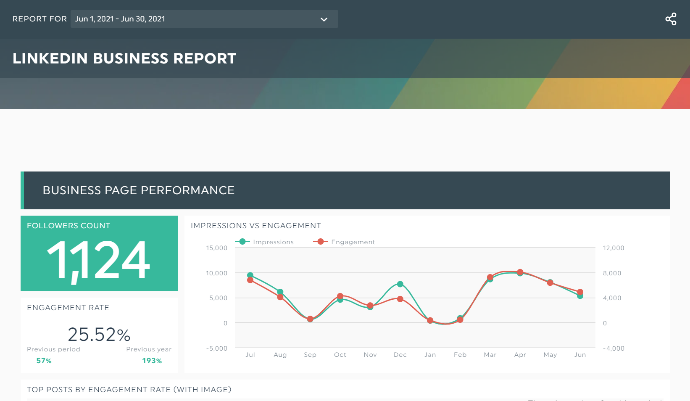This screenshot has width=690, height=401.
Task: Click the 12,000 right axis label
Action: 614,248
